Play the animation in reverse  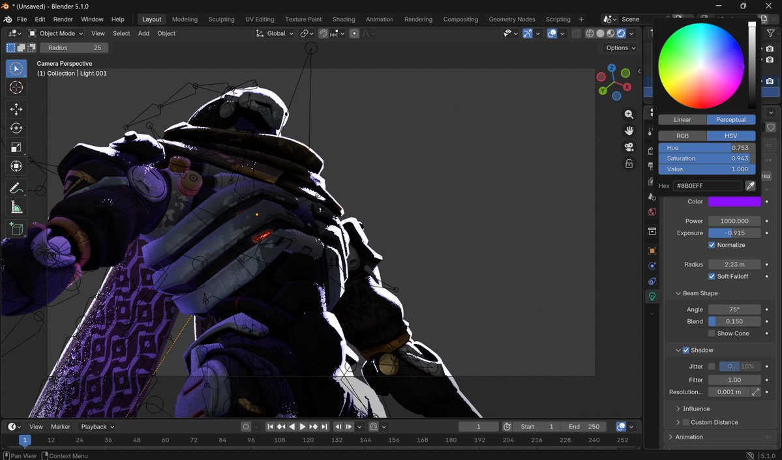click(x=292, y=427)
